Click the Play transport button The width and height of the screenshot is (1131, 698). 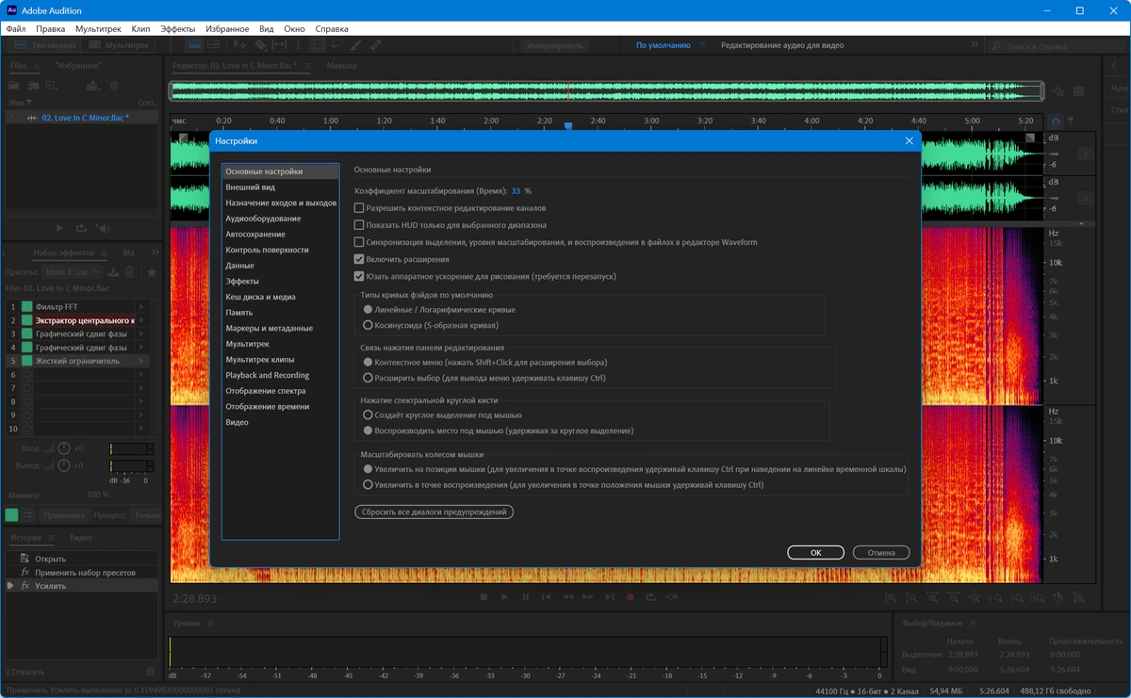[504, 597]
